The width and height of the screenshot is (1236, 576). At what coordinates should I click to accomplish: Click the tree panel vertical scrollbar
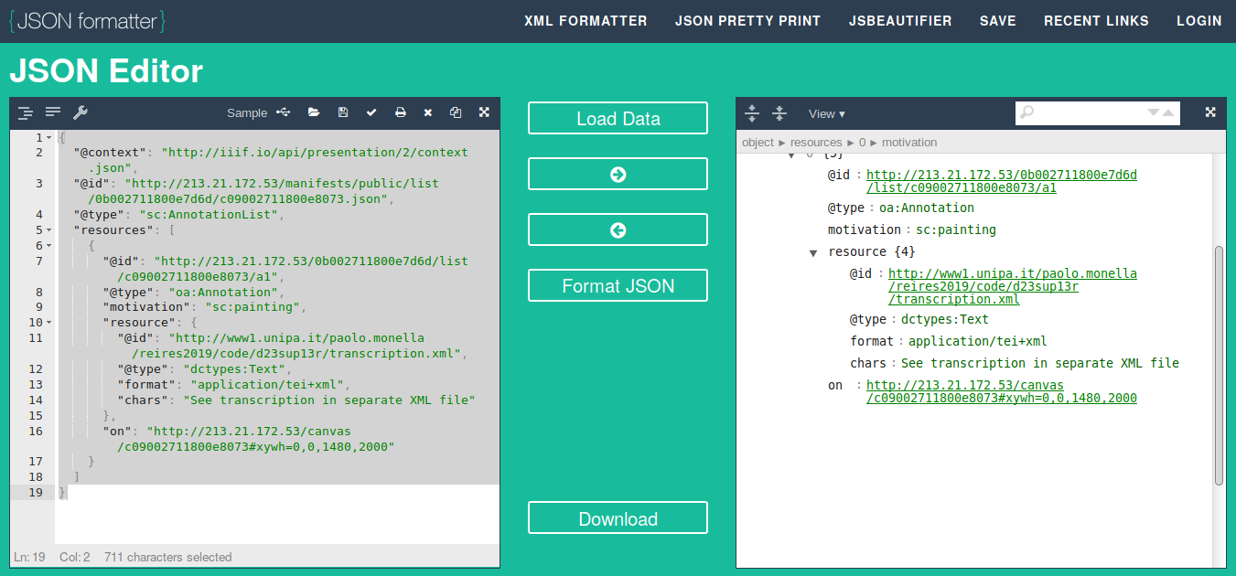[1218, 366]
